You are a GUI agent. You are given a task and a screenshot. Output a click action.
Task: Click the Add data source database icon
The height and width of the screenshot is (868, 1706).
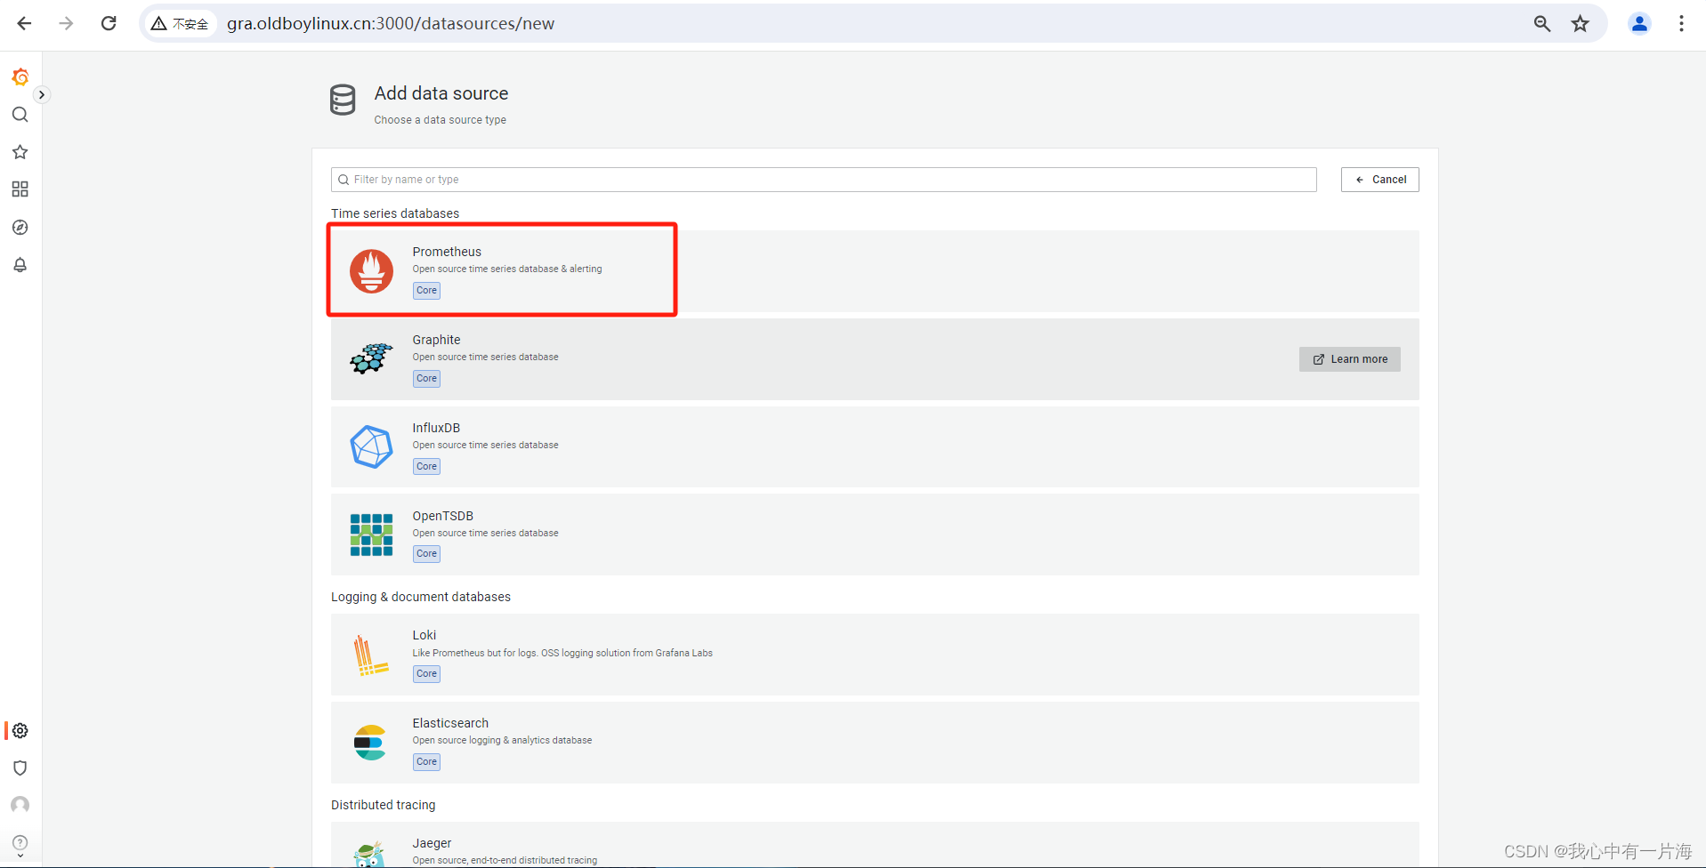point(343,100)
